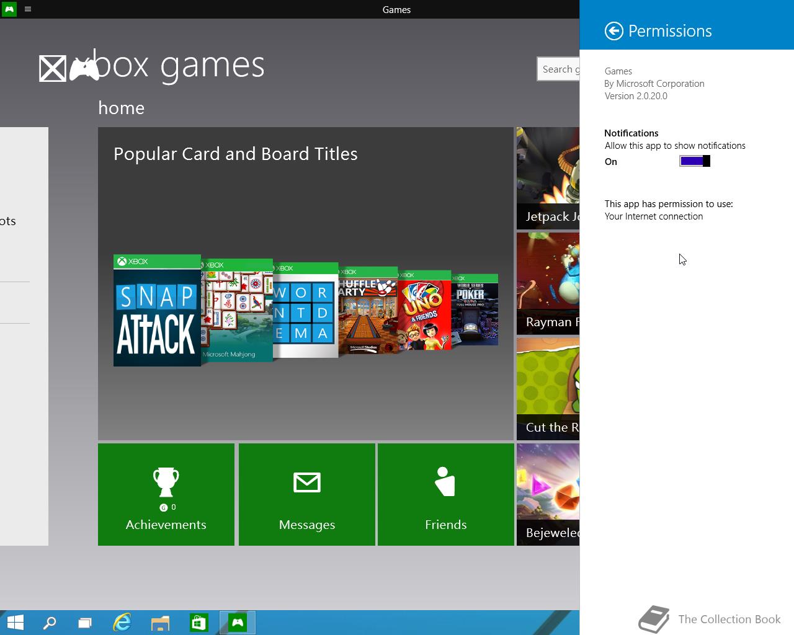
Task: Click the Games app taskbar button
Action: tap(238, 623)
